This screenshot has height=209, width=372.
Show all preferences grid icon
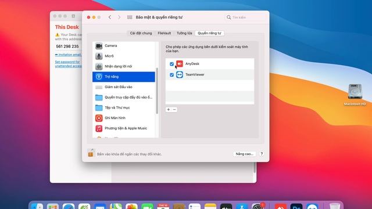[130, 17]
